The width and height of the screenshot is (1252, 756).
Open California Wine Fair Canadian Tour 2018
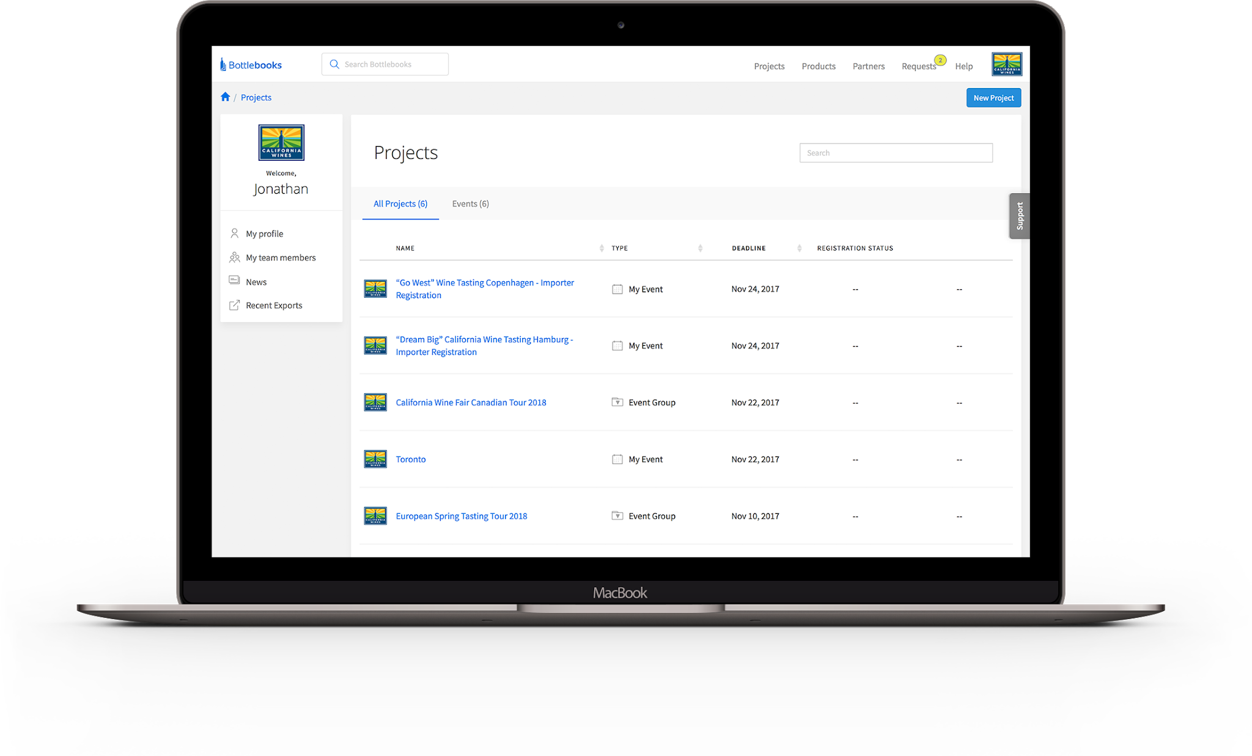[x=471, y=402]
